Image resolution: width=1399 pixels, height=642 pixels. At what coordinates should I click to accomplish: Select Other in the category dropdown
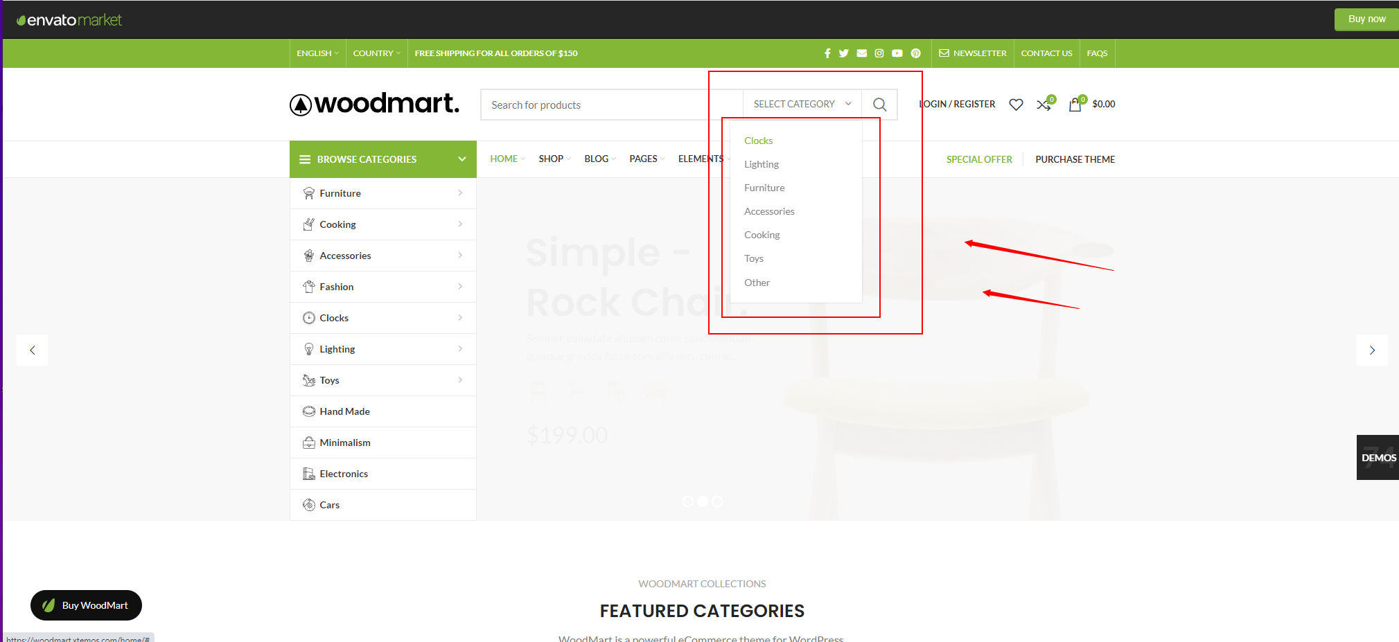pyautogui.click(x=757, y=283)
